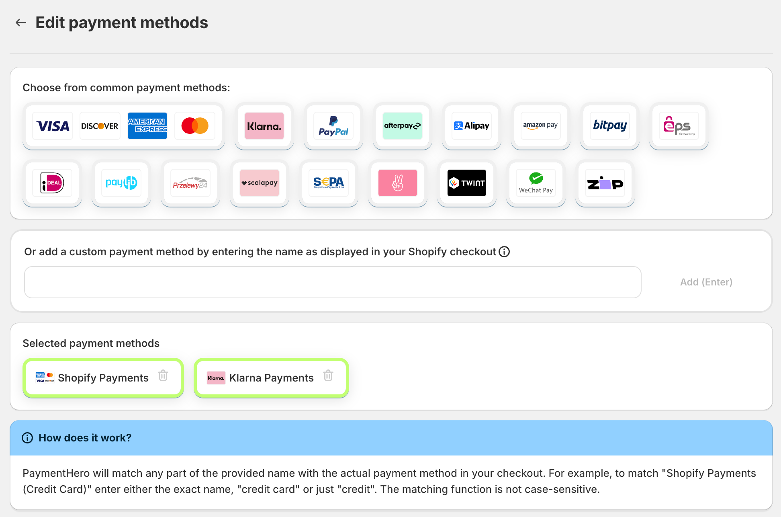781x517 pixels.
Task: Select the Mastercard logo
Action: coord(195,126)
